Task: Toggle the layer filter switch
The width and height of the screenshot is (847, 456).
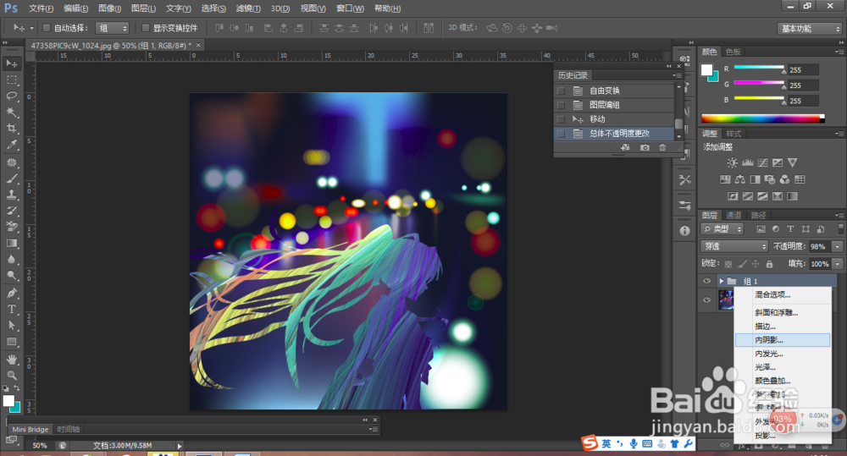Action: tap(840, 228)
